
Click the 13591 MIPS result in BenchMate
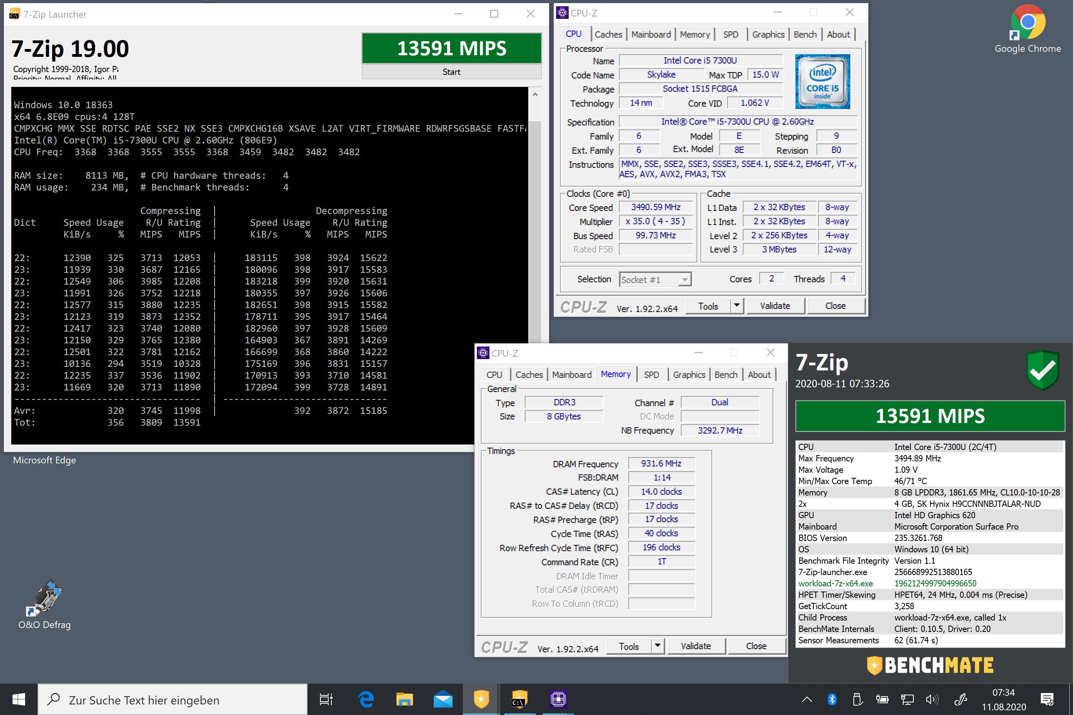[930, 416]
